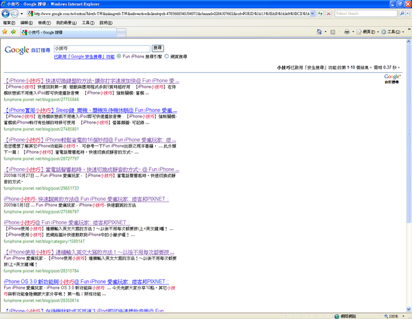This screenshot has height=319, width=412.
Task: Click the Favorites Center star icon
Action: (x=5, y=32)
